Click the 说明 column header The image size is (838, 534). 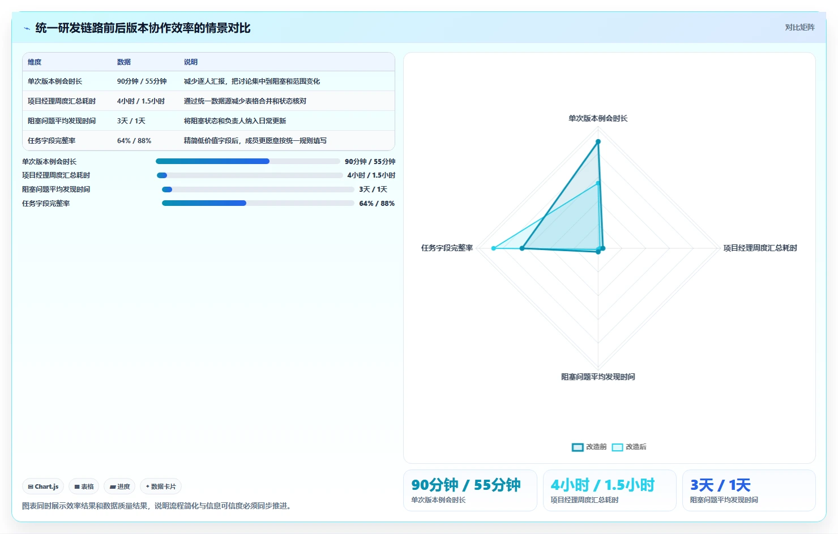191,62
